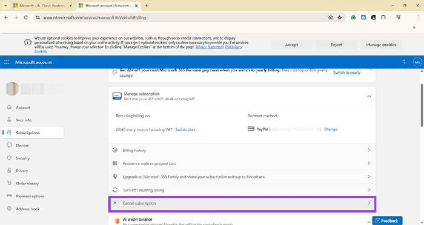Click the Account home icon in sidebar
Viewport: 424px width, 225px height.
(x=9, y=107)
